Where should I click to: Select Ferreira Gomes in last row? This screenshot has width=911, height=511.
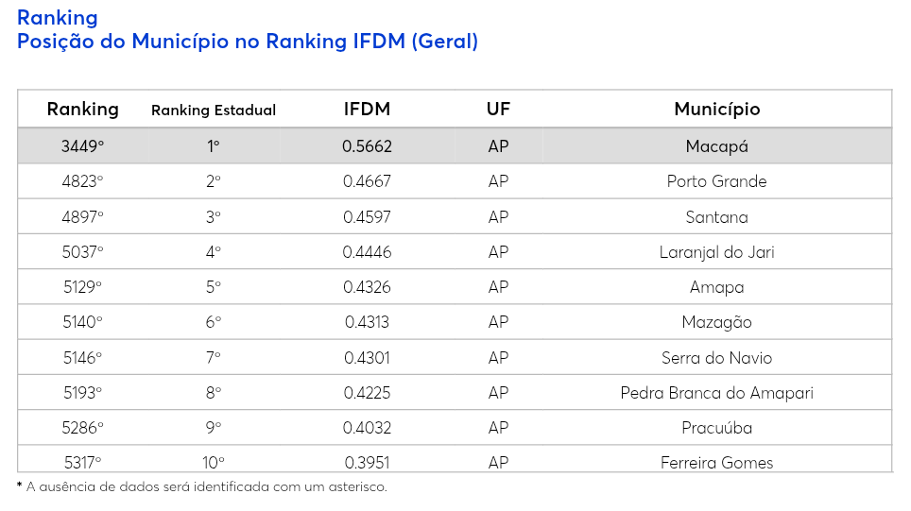[716, 462]
